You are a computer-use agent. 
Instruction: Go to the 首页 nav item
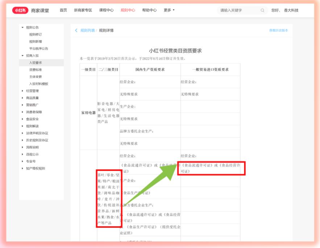click(63, 10)
